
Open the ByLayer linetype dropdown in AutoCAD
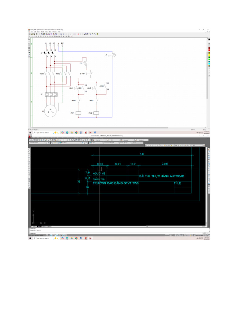click(x=111, y=143)
